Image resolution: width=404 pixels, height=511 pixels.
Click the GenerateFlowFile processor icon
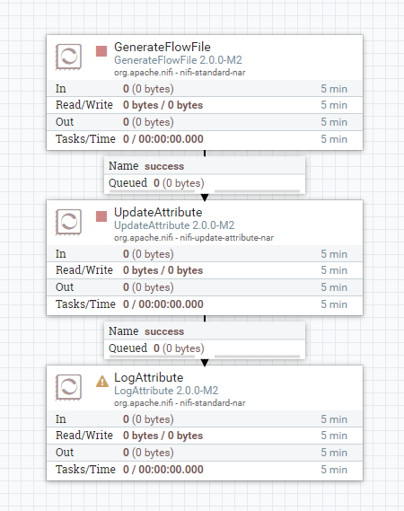[x=68, y=57]
